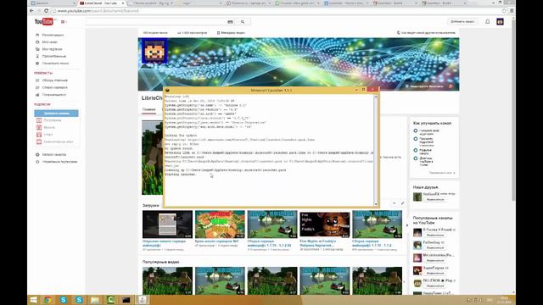Open the Спорт subscription channel icon
543x305 pixels.
coord(39,135)
